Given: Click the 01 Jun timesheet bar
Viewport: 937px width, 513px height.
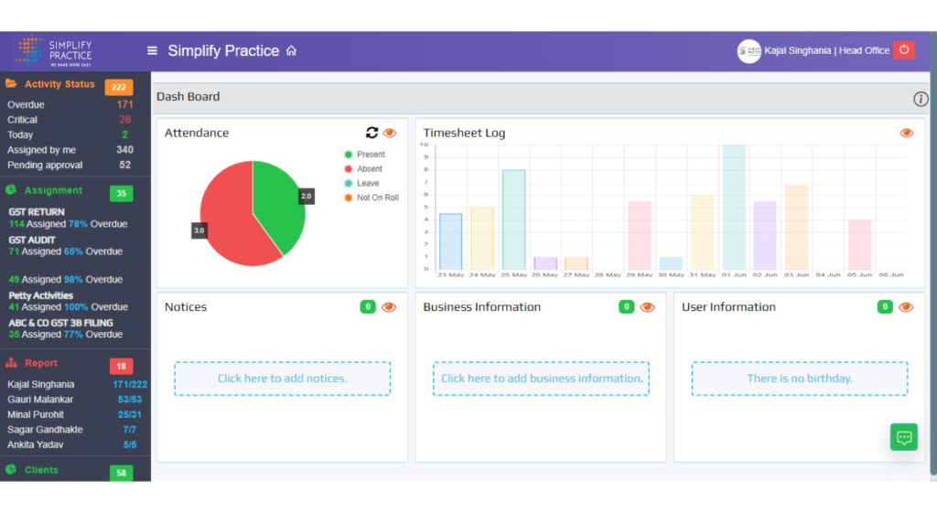Looking at the screenshot, I should click(734, 208).
